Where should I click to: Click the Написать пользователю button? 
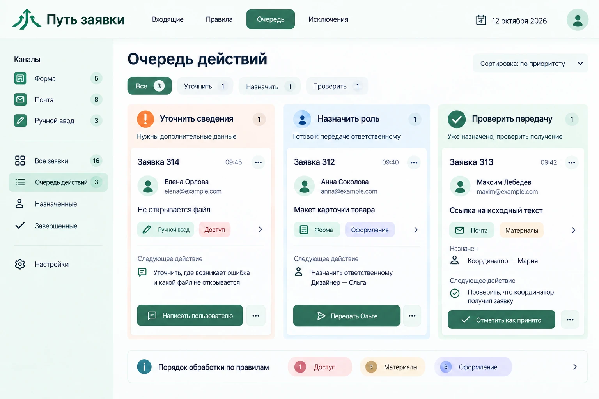190,316
